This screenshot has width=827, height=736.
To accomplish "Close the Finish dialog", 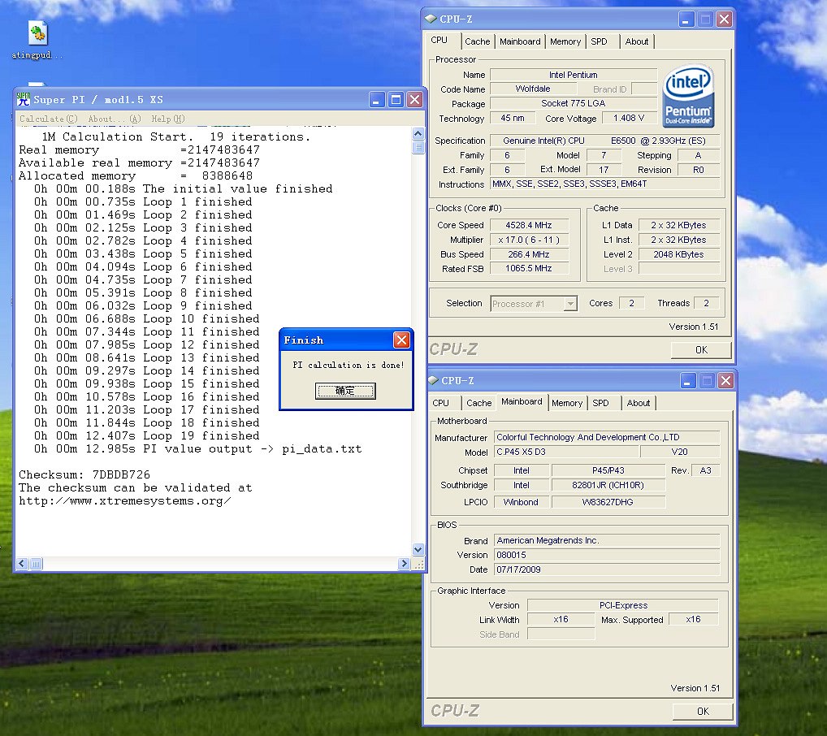I will pos(401,340).
